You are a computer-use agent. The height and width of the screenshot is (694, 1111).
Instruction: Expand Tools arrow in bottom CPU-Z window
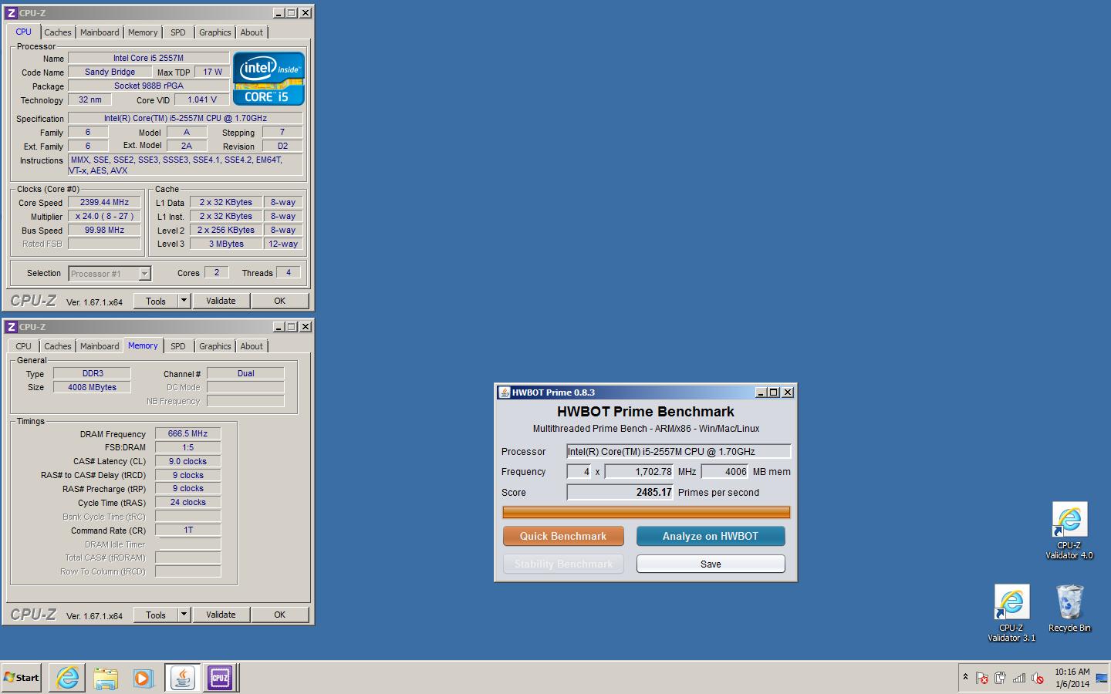[184, 615]
